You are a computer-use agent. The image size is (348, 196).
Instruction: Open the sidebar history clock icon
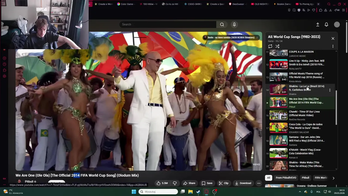pyautogui.click(x=4, y=64)
